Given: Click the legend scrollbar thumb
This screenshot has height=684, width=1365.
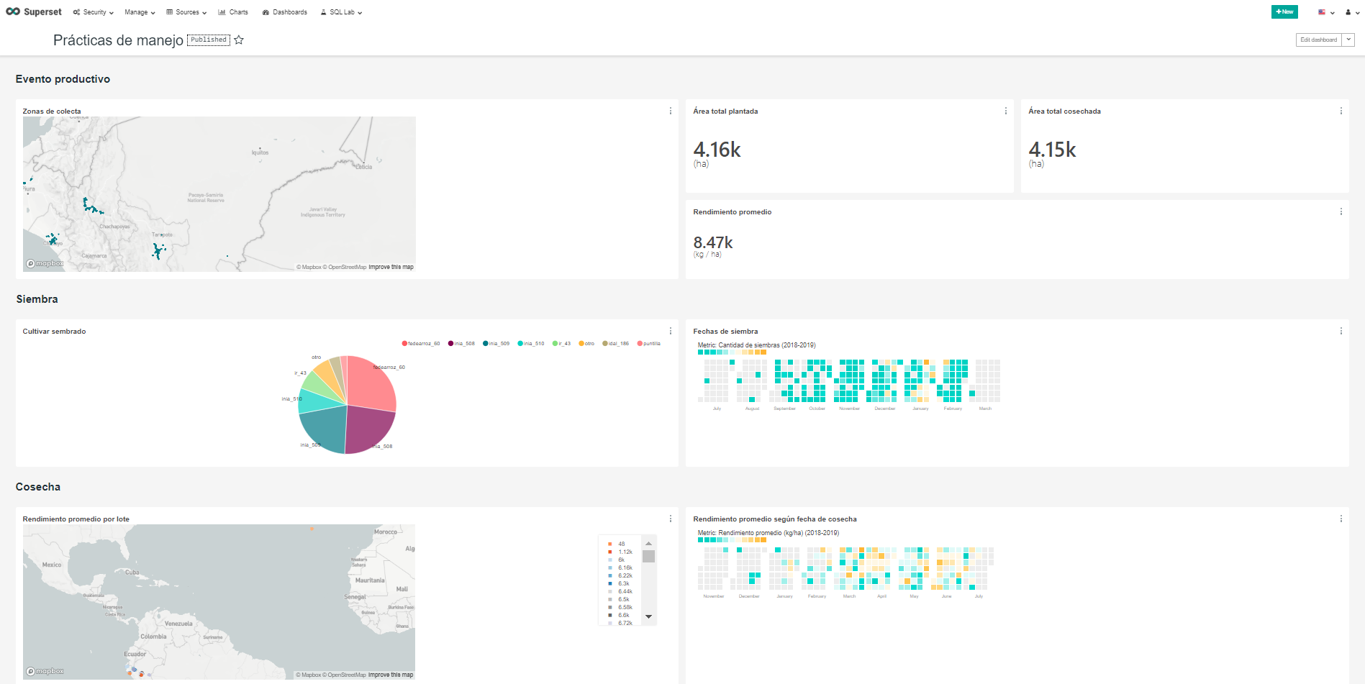Looking at the screenshot, I should 648,556.
